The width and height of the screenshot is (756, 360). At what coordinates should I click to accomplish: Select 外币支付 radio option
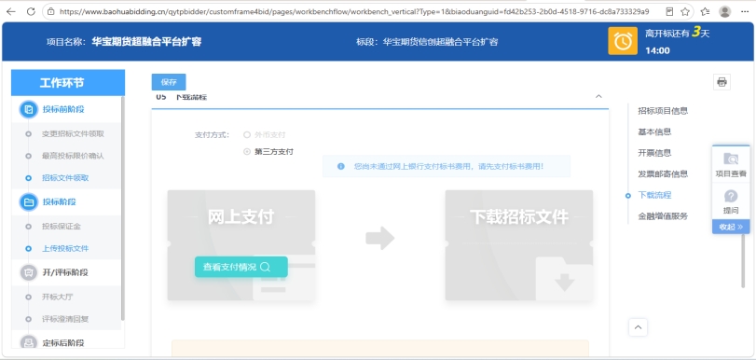[x=247, y=134]
